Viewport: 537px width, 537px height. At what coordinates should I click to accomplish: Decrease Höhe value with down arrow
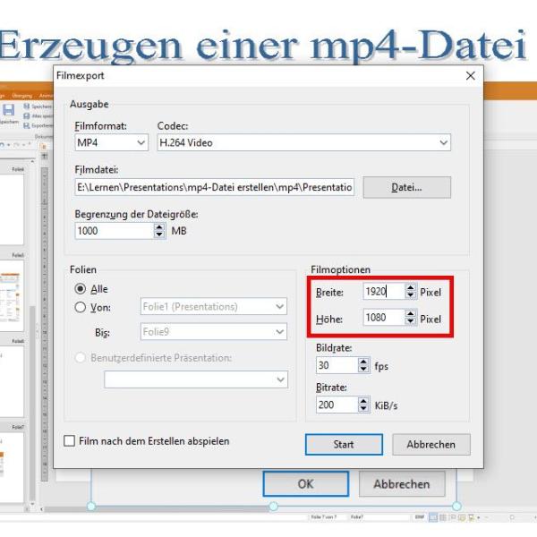[411, 321]
